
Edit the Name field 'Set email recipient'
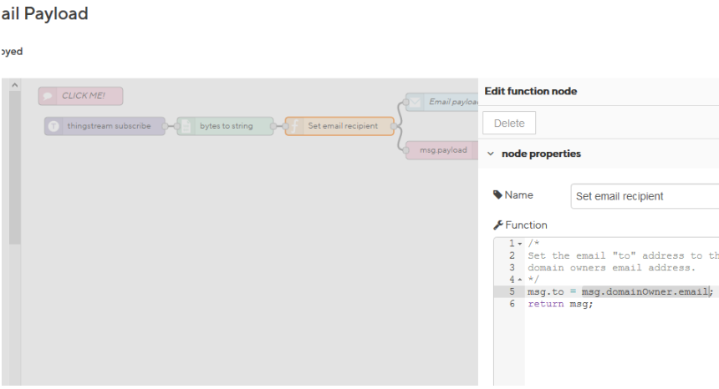pos(645,196)
